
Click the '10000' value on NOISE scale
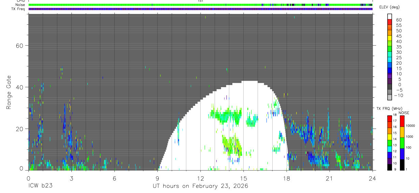click(411, 126)
